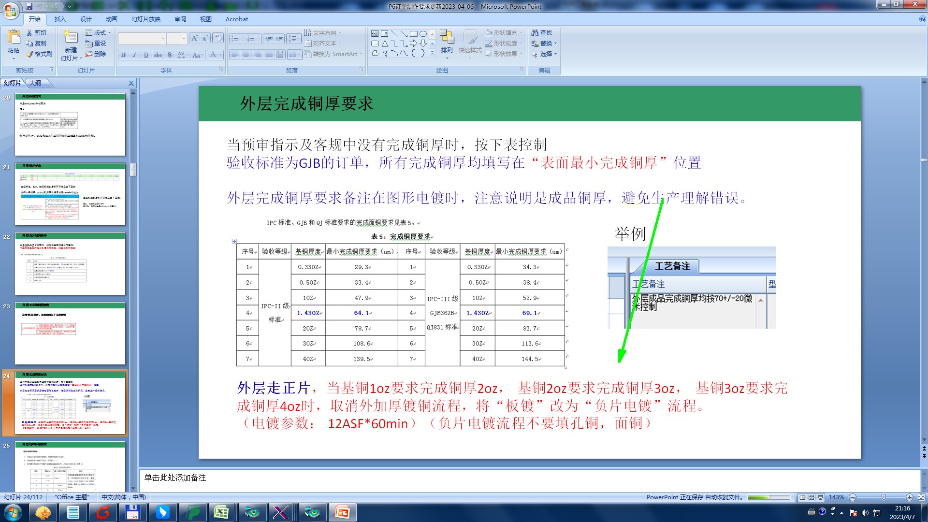Screen dimensions: 928x522
Task: Toggle bold formatting button
Action: [124, 55]
